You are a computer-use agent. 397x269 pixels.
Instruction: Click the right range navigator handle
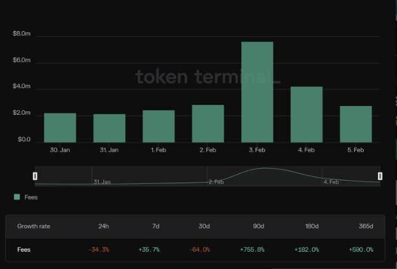pyautogui.click(x=380, y=176)
